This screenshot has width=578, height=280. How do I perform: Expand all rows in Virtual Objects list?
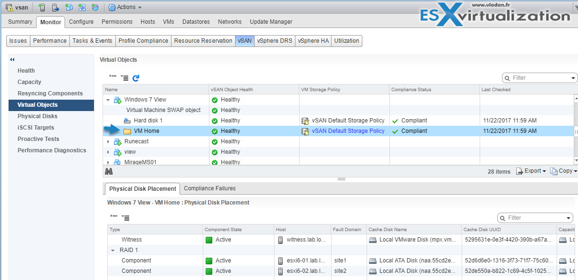tap(124, 77)
